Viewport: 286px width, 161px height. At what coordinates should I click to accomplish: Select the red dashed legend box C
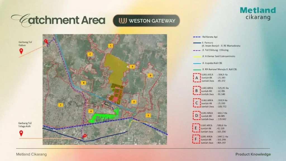pos(197,103)
